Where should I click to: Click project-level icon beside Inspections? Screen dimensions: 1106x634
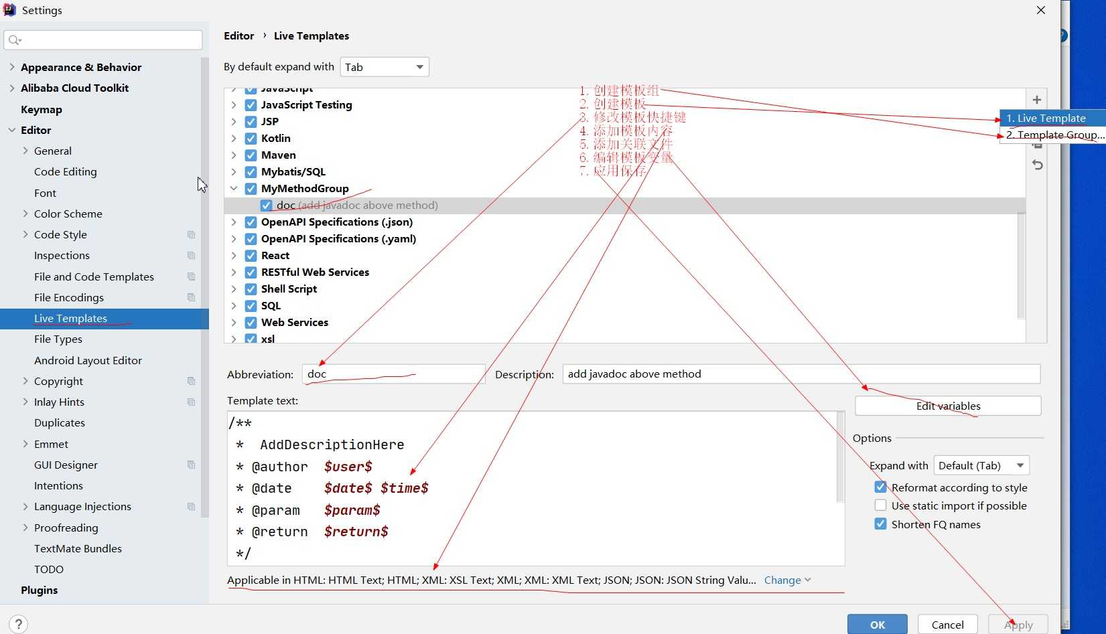pos(191,256)
